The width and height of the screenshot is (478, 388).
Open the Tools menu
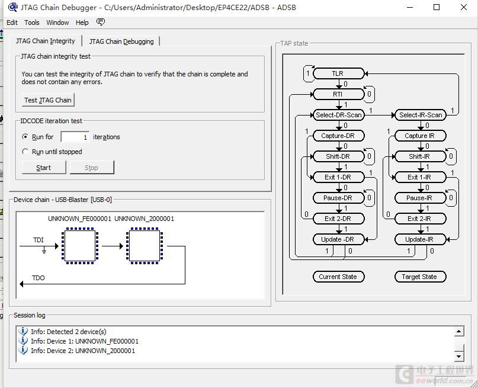[x=32, y=23]
